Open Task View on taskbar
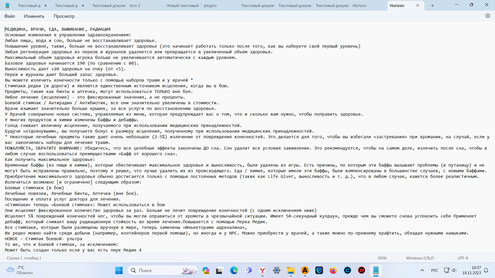Viewport: 495px width, 278px height. 219,270
